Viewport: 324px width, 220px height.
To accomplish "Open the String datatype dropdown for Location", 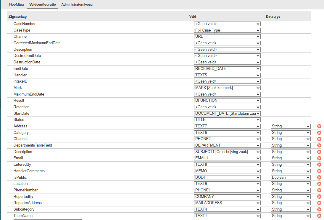I will coord(291,184).
